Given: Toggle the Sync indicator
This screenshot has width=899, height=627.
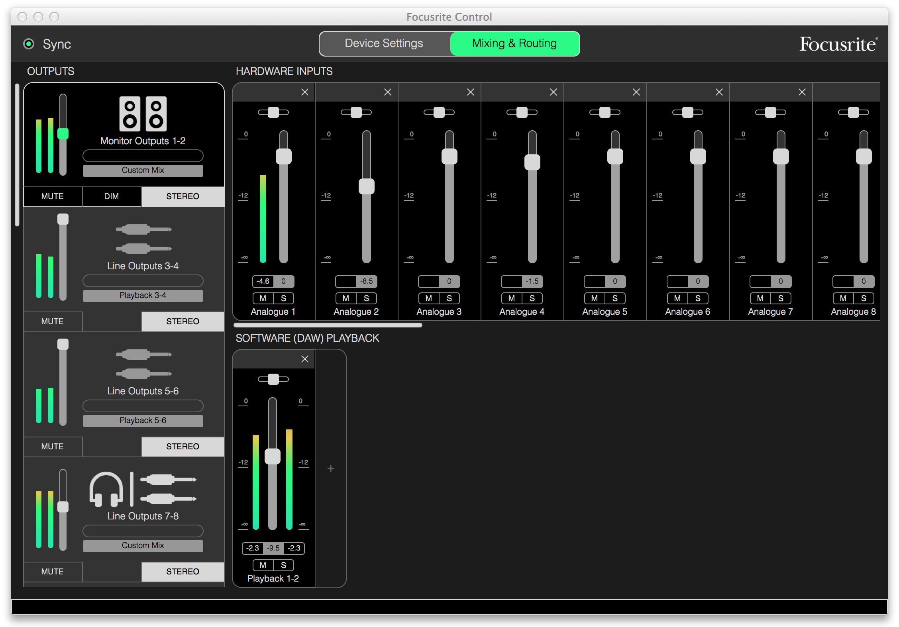Looking at the screenshot, I should tap(29, 44).
